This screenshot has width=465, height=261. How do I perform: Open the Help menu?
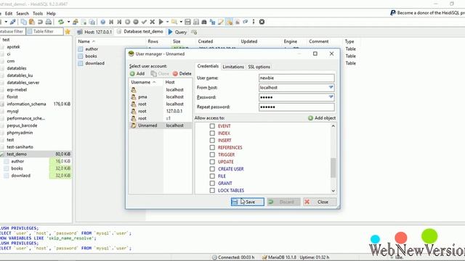click(x=51, y=14)
